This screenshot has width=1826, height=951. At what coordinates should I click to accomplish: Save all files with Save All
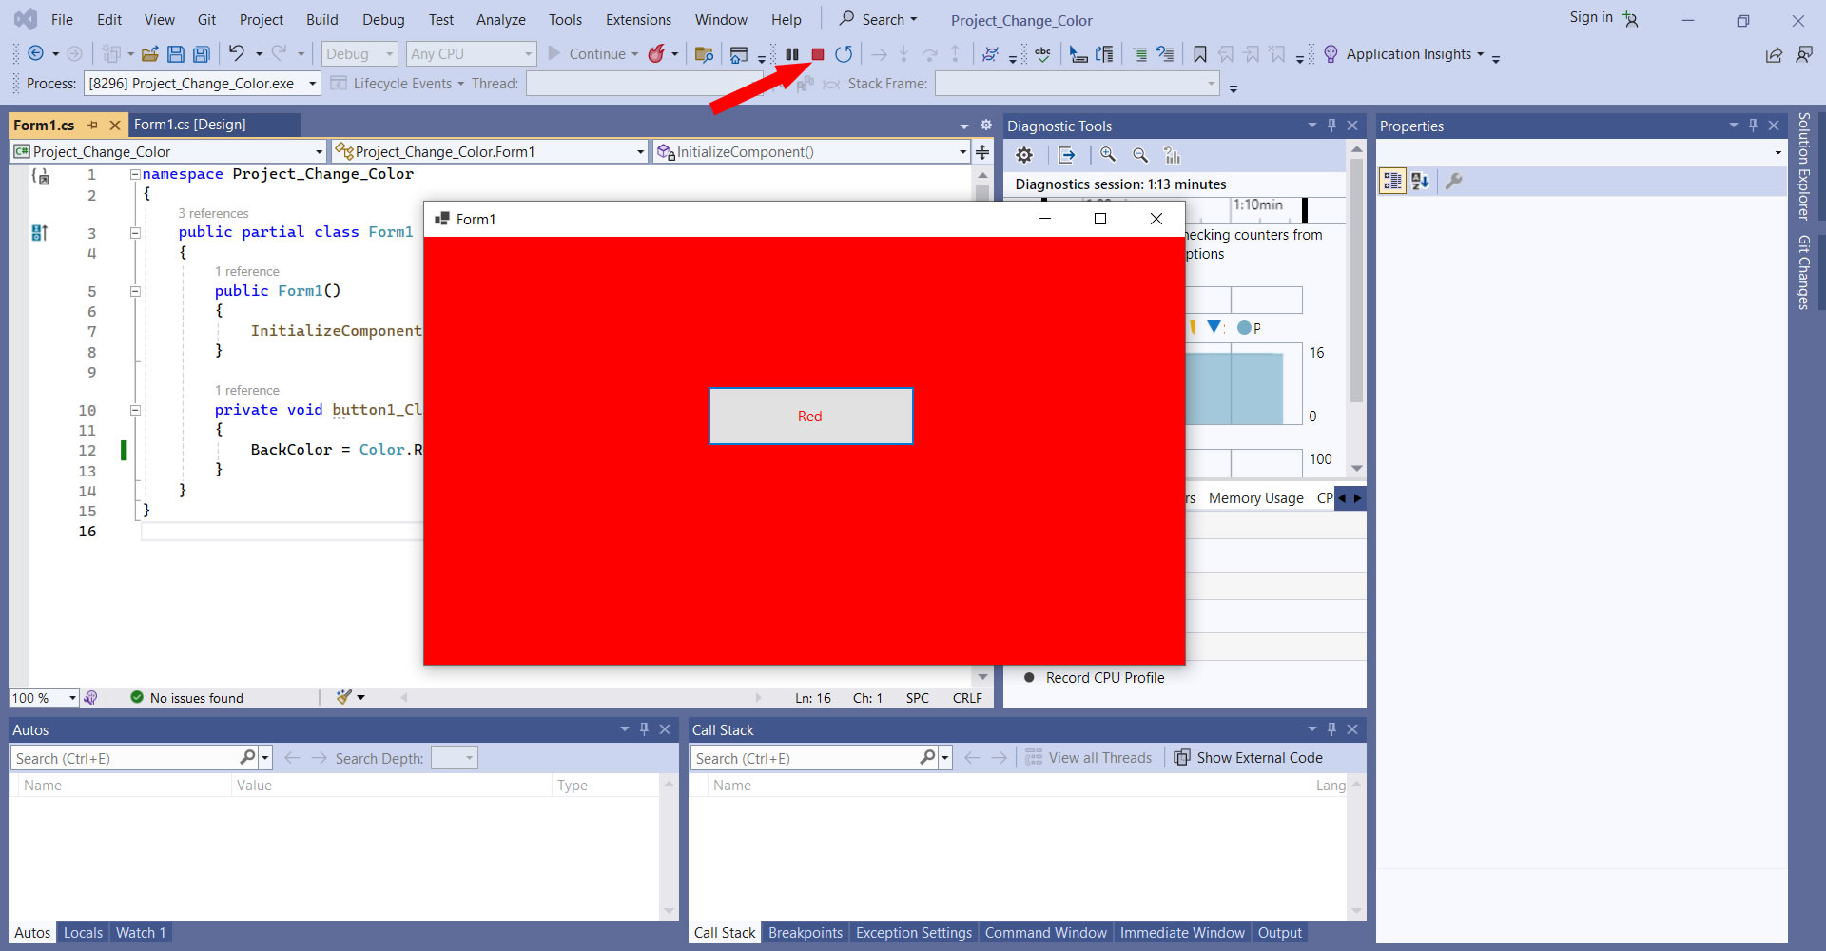pos(202,54)
